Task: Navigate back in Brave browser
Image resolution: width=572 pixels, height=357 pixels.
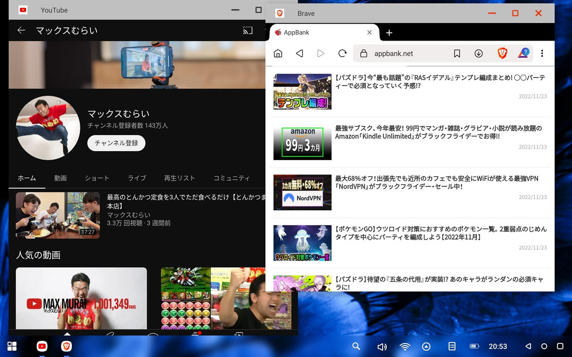Action: coord(299,54)
